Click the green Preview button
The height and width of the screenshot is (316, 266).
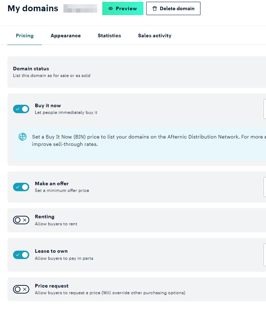(x=123, y=8)
